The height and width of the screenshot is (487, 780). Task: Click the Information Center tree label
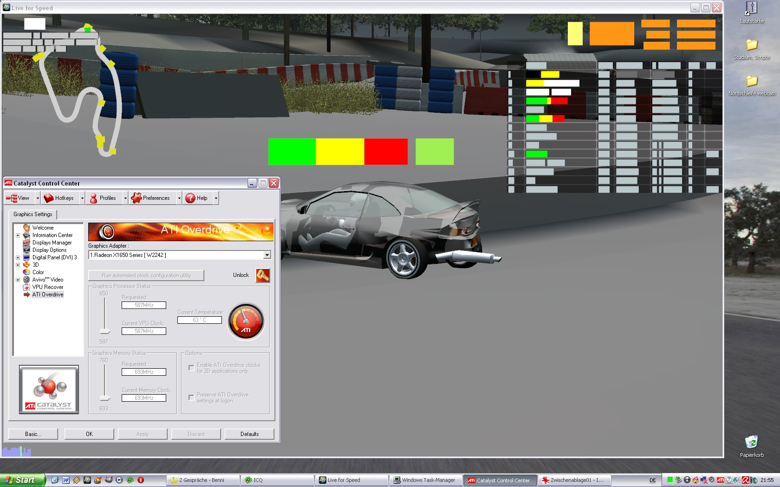52,235
